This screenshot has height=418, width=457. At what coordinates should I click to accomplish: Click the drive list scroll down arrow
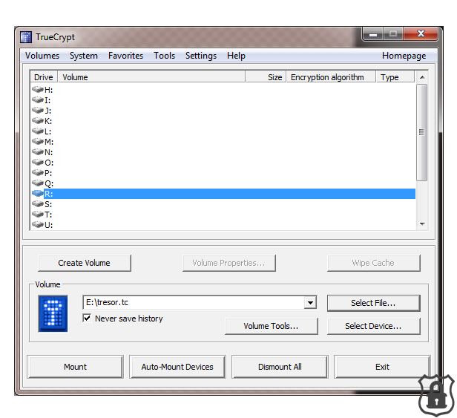pyautogui.click(x=422, y=224)
